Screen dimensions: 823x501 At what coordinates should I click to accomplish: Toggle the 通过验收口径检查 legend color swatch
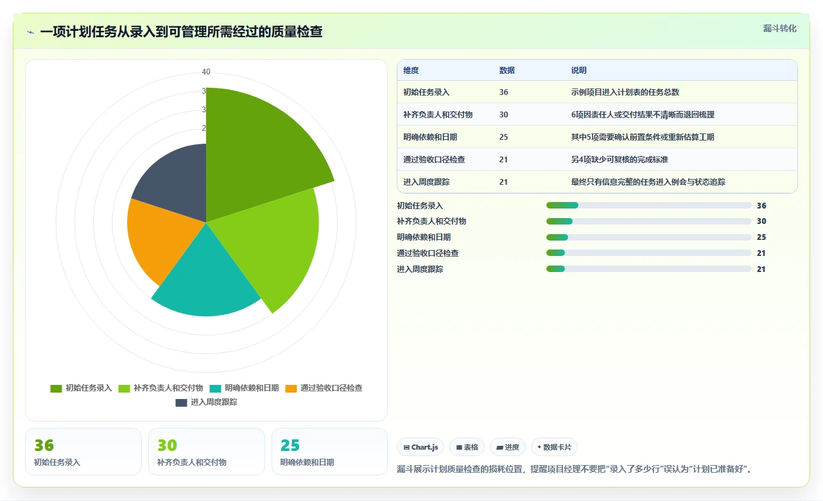pos(291,388)
